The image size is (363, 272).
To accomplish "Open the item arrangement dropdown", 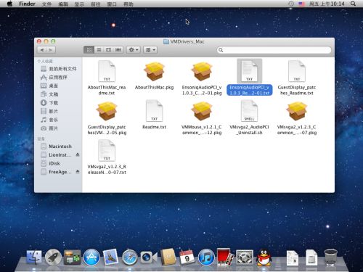I will tap(150, 50).
